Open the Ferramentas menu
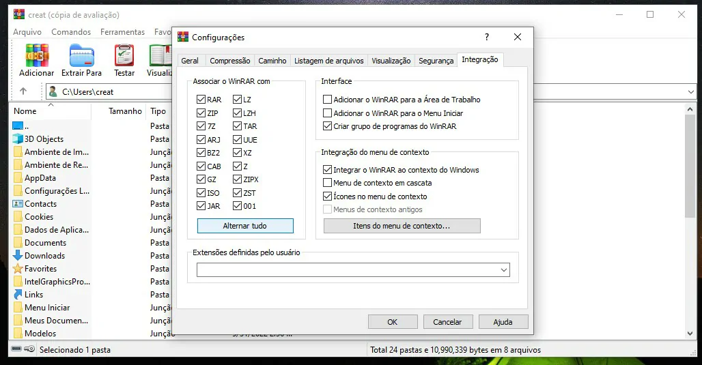This screenshot has width=702, height=365. pyautogui.click(x=122, y=32)
